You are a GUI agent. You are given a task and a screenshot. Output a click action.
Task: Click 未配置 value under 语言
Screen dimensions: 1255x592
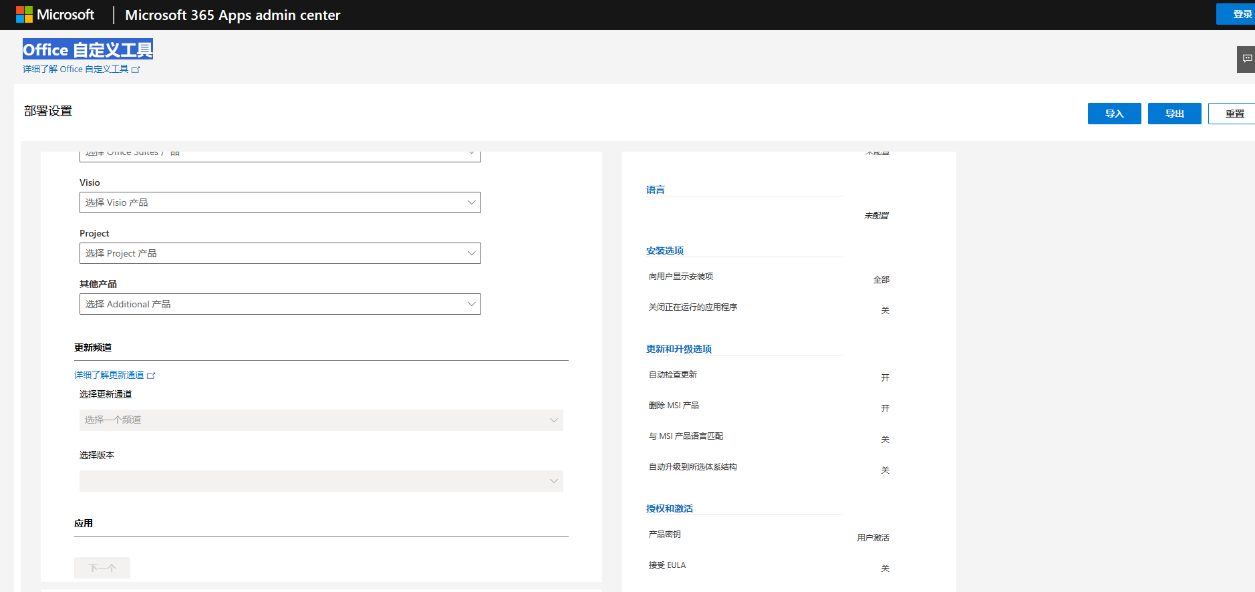(x=876, y=216)
